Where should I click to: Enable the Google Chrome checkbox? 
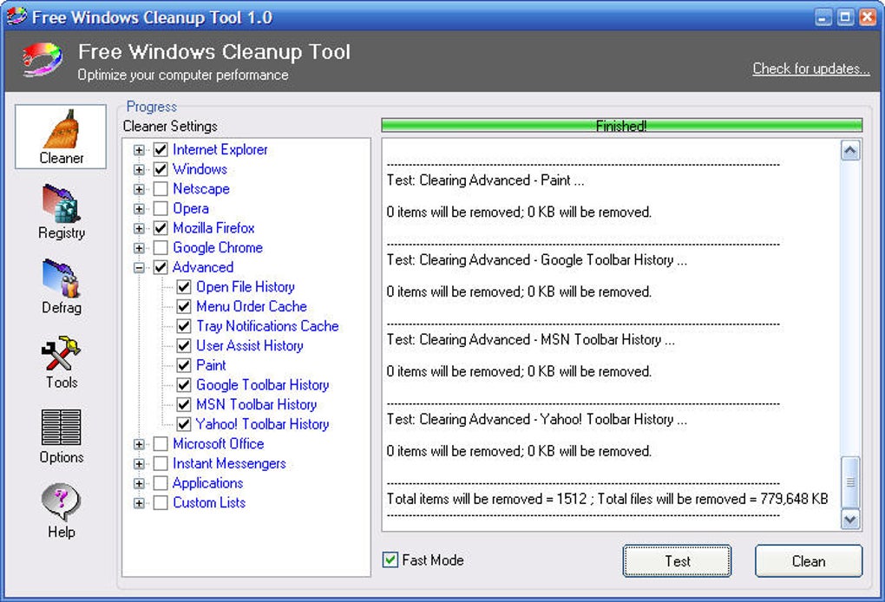pyautogui.click(x=161, y=248)
